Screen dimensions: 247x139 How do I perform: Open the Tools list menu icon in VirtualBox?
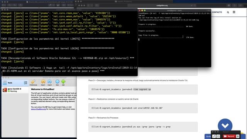pos(25,83)
